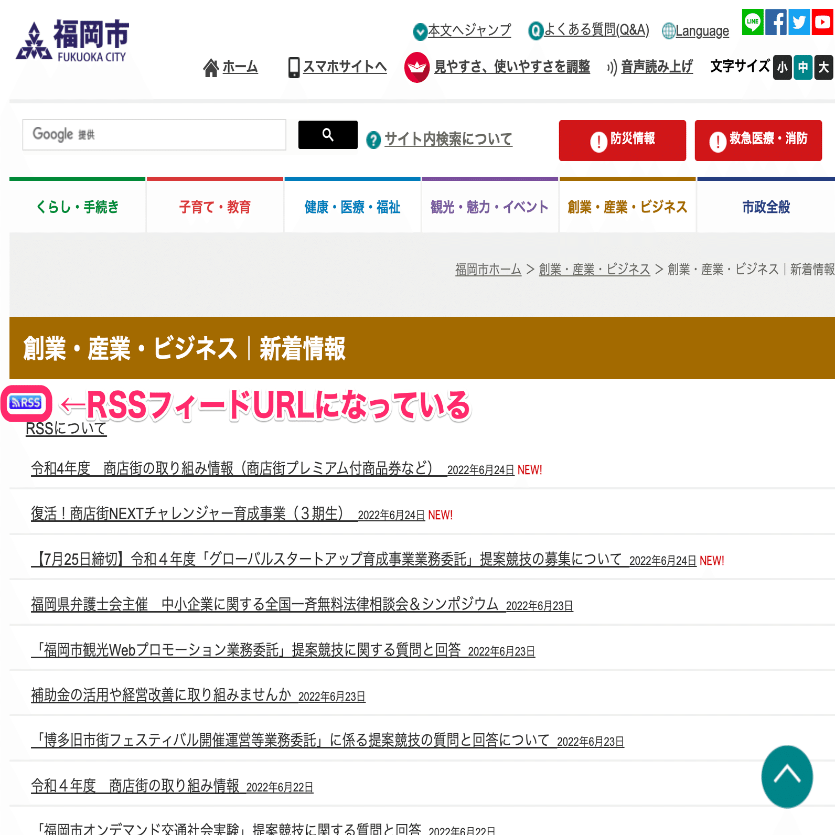Open the 防災情報 red button
Image resolution: width=835 pixels, height=835 pixels.
[623, 141]
